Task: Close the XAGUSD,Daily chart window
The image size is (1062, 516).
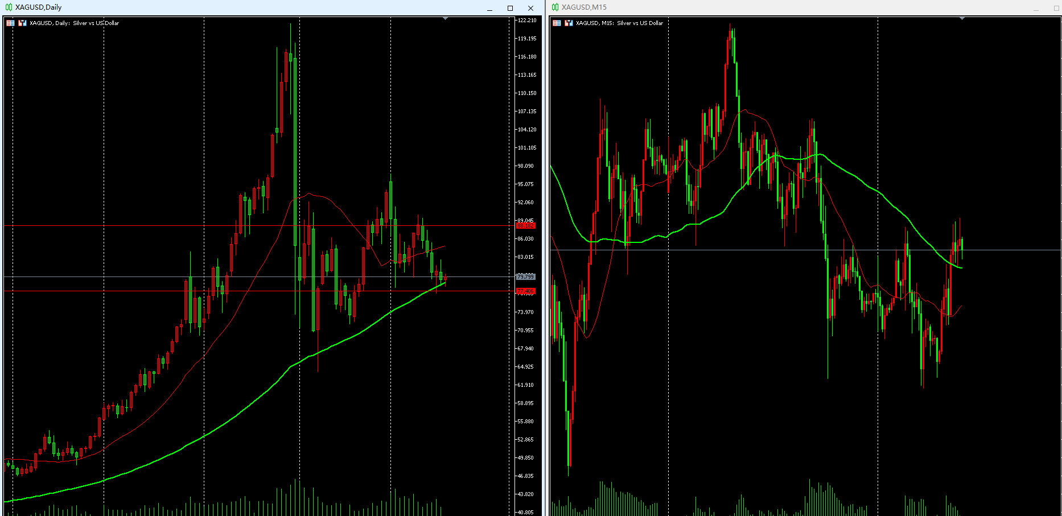Action: (x=530, y=8)
